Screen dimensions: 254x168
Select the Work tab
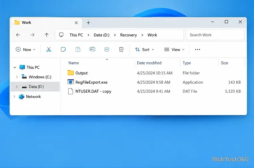(x=46, y=23)
